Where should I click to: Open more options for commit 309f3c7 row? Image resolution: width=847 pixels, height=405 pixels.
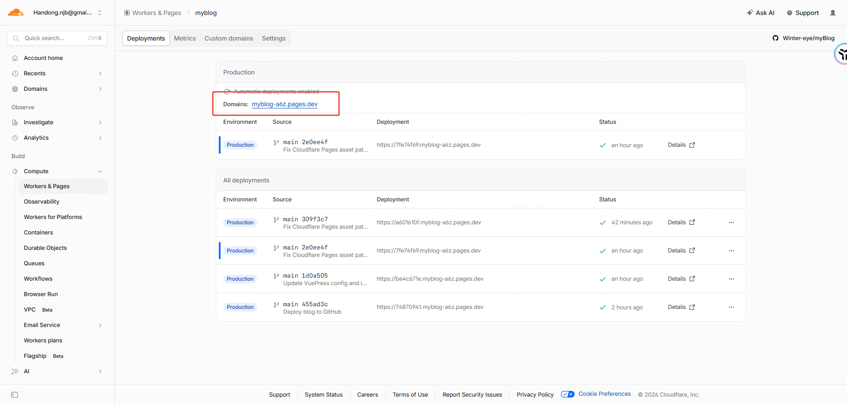731,223
